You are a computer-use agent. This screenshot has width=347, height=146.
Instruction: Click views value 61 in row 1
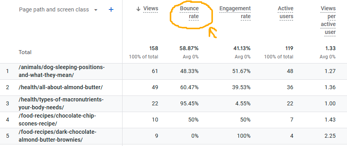point(155,71)
